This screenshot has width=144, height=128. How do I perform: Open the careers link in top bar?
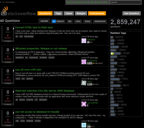click(78, 2)
